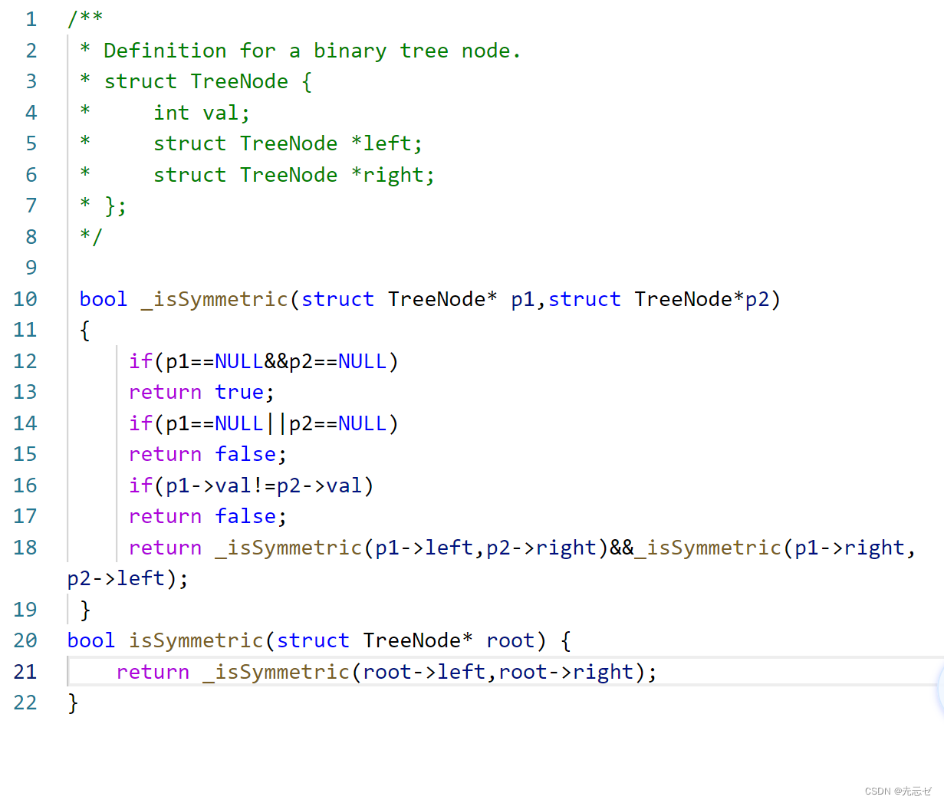Click 'root->left,root->right' arguments on line 21
Viewport: 944px width, 803px height.
tap(498, 672)
